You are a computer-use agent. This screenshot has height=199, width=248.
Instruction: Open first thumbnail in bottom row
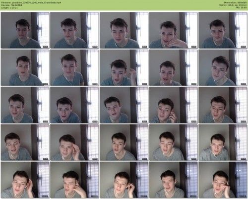coord(25,180)
